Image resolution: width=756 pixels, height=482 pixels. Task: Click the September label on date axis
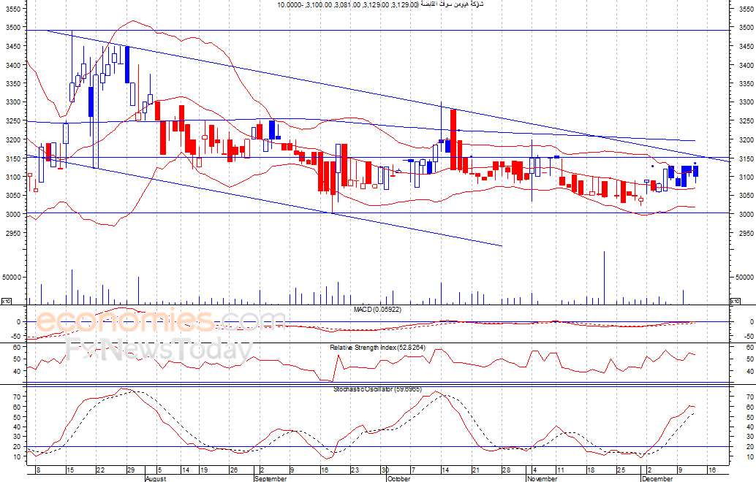[x=272, y=479]
